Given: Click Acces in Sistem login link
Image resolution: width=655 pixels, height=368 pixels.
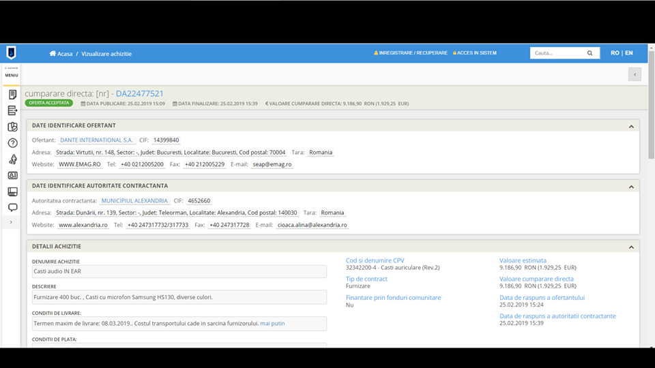Looking at the screenshot, I should 475,53.
